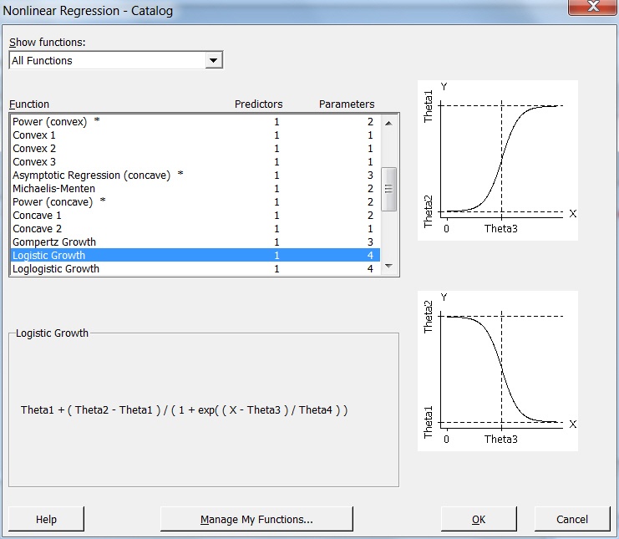Choose Gompertz Growth function

click(x=54, y=242)
